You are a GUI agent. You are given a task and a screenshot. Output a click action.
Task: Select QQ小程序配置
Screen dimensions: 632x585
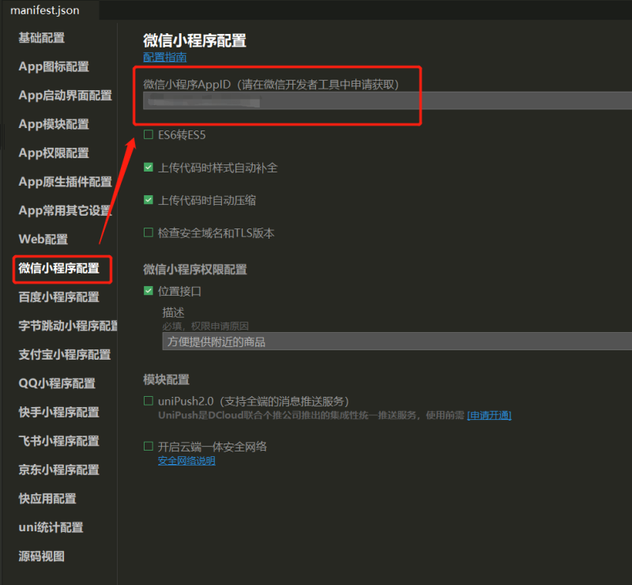(x=57, y=383)
